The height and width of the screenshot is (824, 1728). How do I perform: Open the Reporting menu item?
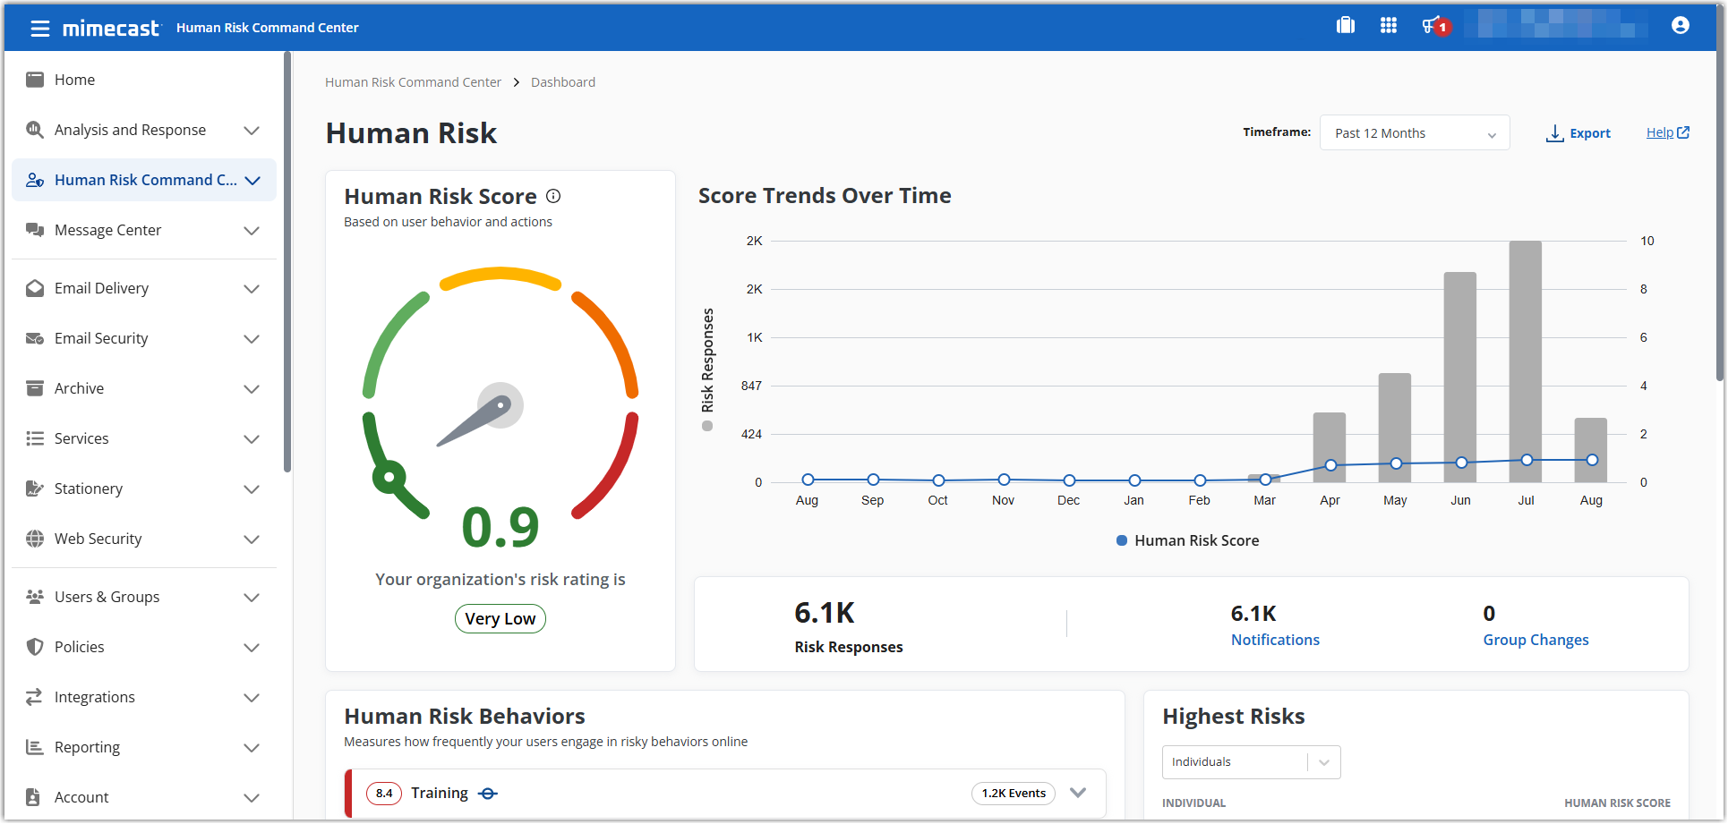[86, 747]
